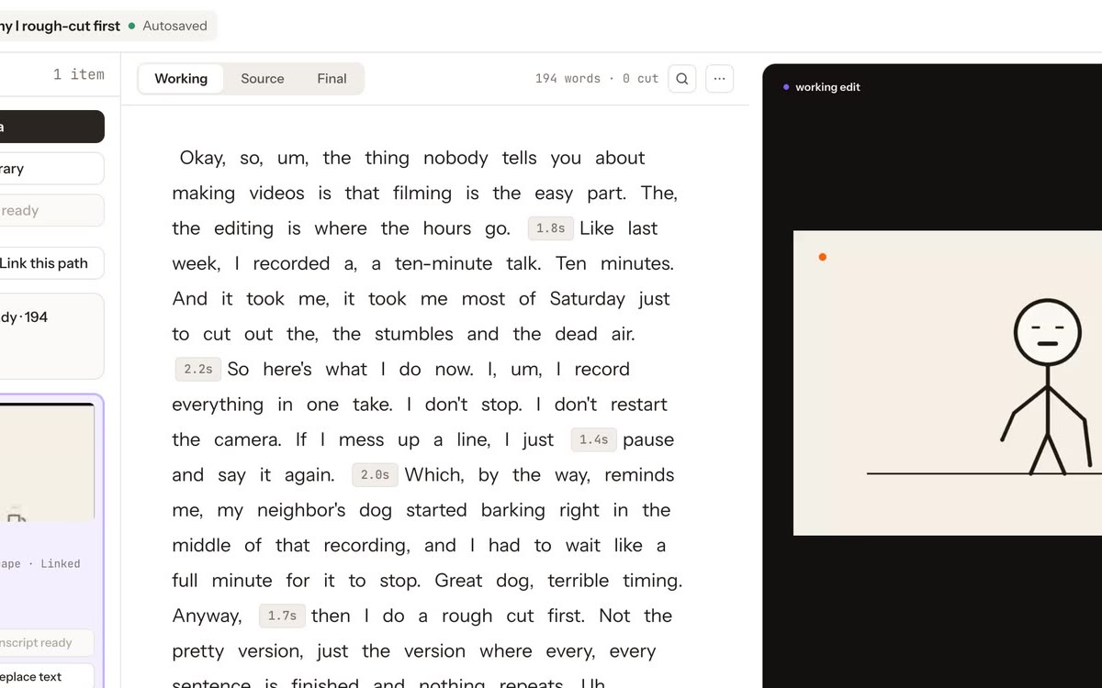The height and width of the screenshot is (688, 1102).
Task: Select the dark highlighted sidebar item
Action: [51, 127]
